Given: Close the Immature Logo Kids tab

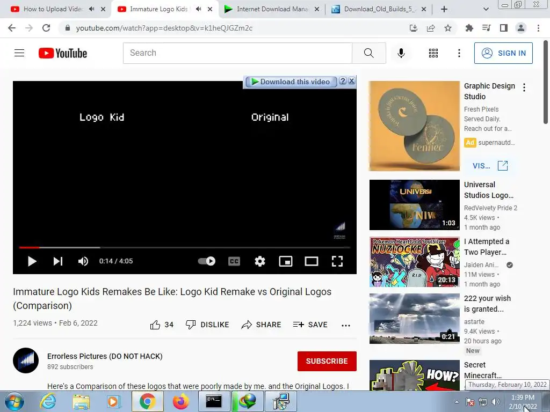Looking at the screenshot, I should pos(210,9).
